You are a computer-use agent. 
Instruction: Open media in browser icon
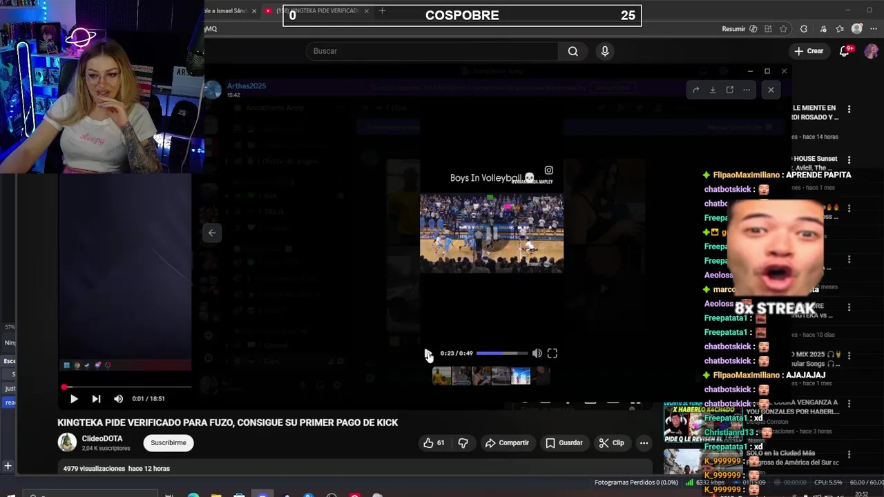[729, 90]
